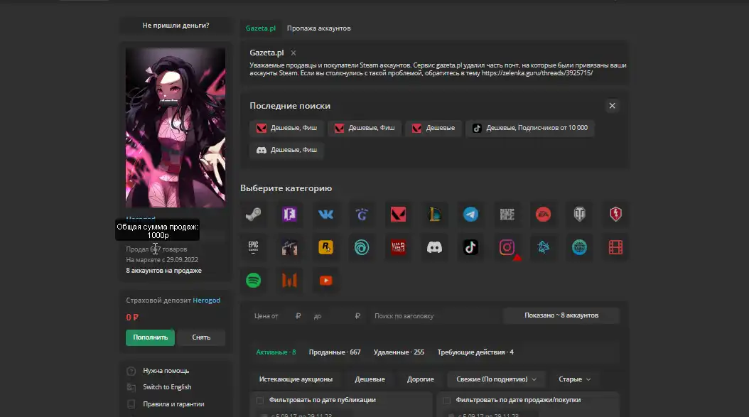Screen dimensions: 749x417
Task: Focus the Цена от price field
Action: (x=278, y=315)
